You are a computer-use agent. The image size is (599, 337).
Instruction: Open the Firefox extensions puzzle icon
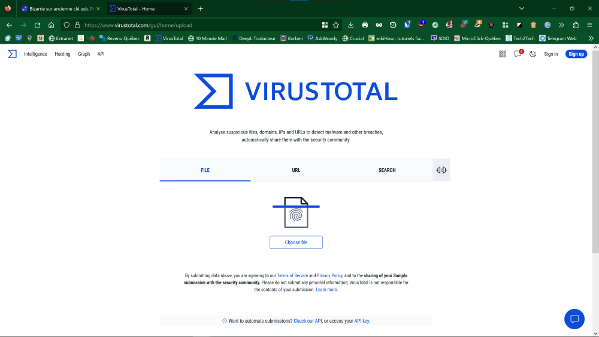point(576,25)
